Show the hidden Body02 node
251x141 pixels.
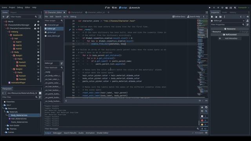(38, 69)
